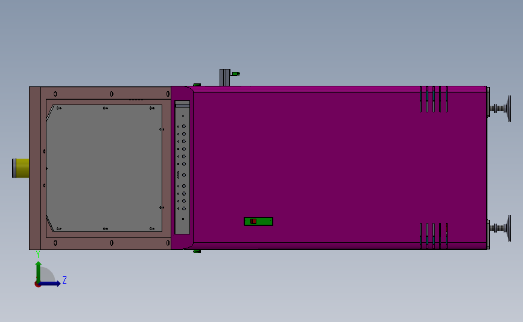The image size is (523, 322).
Task: Click the gray bracket on top of the housing
Action: [x=225, y=77]
